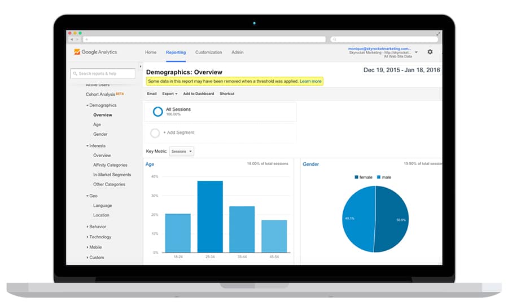Toggle the female legend entry in Gender chart

pyautogui.click(x=363, y=177)
